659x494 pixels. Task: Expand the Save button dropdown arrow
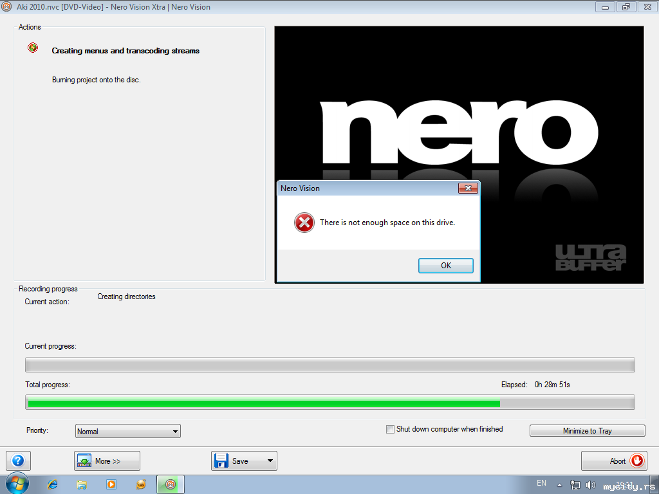click(x=270, y=461)
